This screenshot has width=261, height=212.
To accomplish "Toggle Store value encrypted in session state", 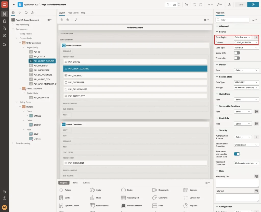I will point(237,154).
